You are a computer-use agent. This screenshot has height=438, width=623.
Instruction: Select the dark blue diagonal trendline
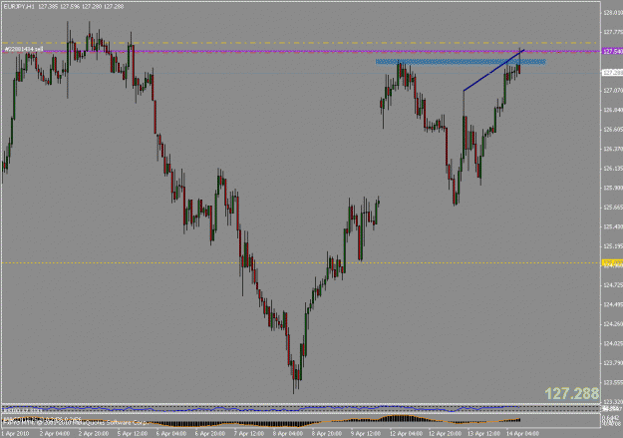(x=493, y=70)
